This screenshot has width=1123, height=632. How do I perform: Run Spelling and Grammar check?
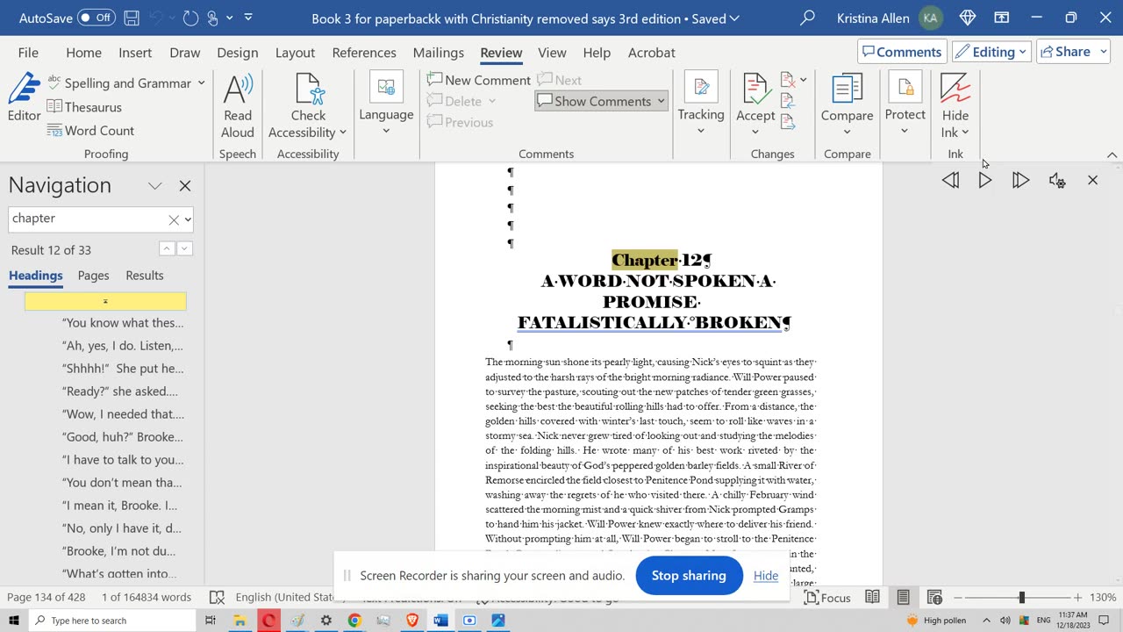(118, 83)
